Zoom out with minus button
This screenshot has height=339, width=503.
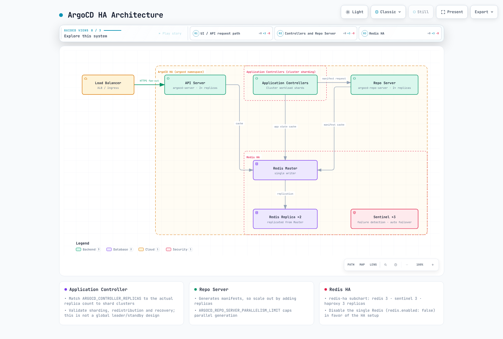[407, 265]
